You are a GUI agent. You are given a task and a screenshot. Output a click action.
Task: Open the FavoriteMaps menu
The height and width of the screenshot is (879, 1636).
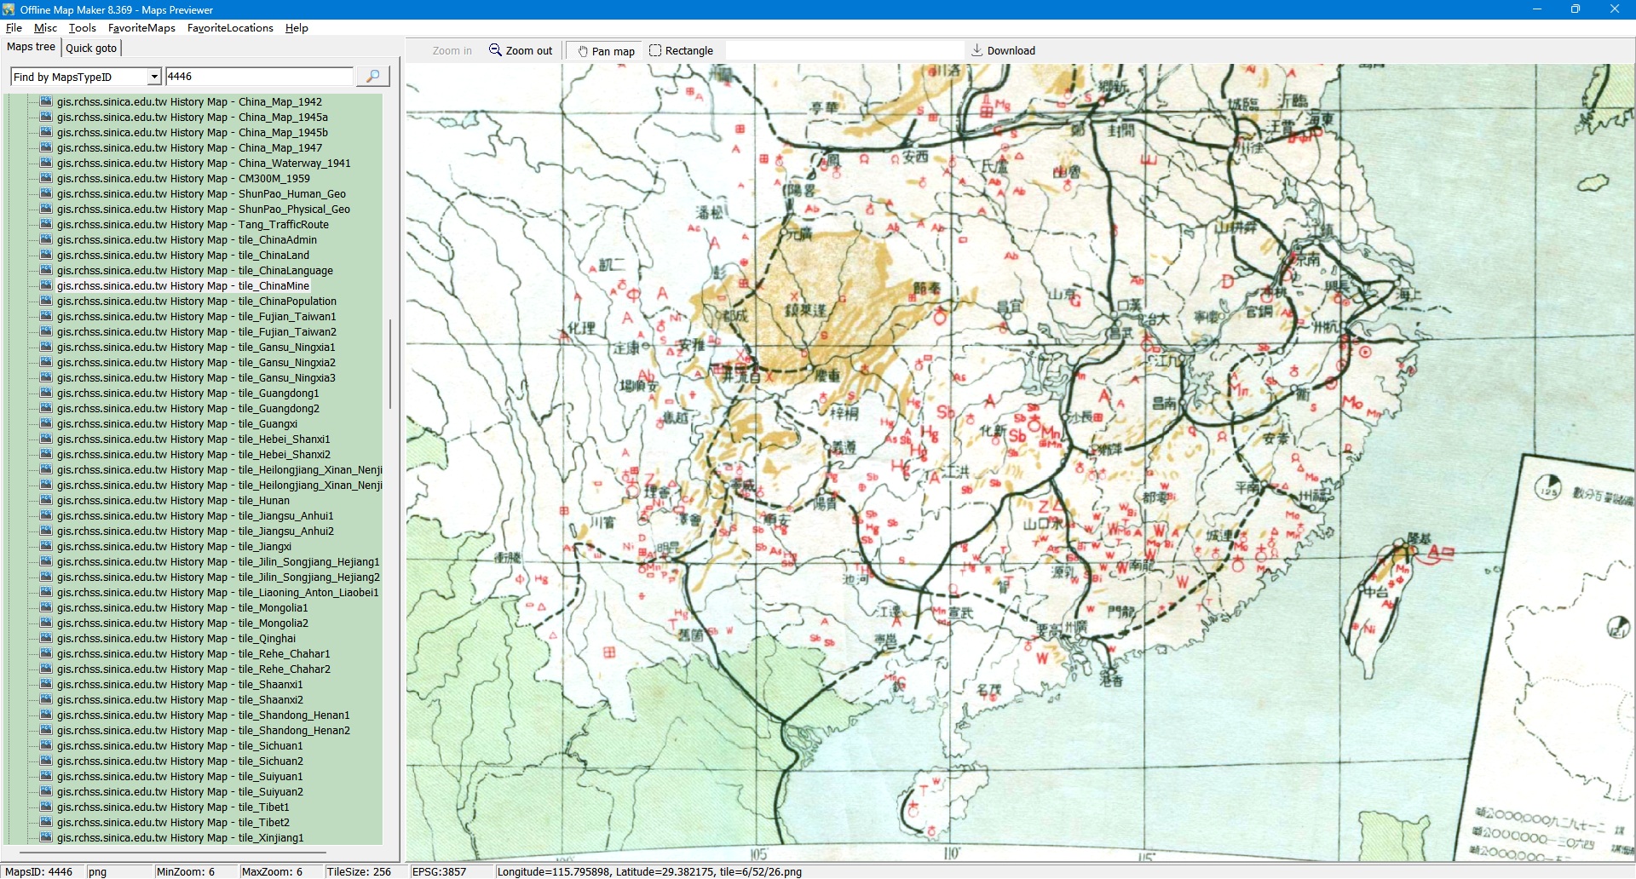(x=141, y=28)
